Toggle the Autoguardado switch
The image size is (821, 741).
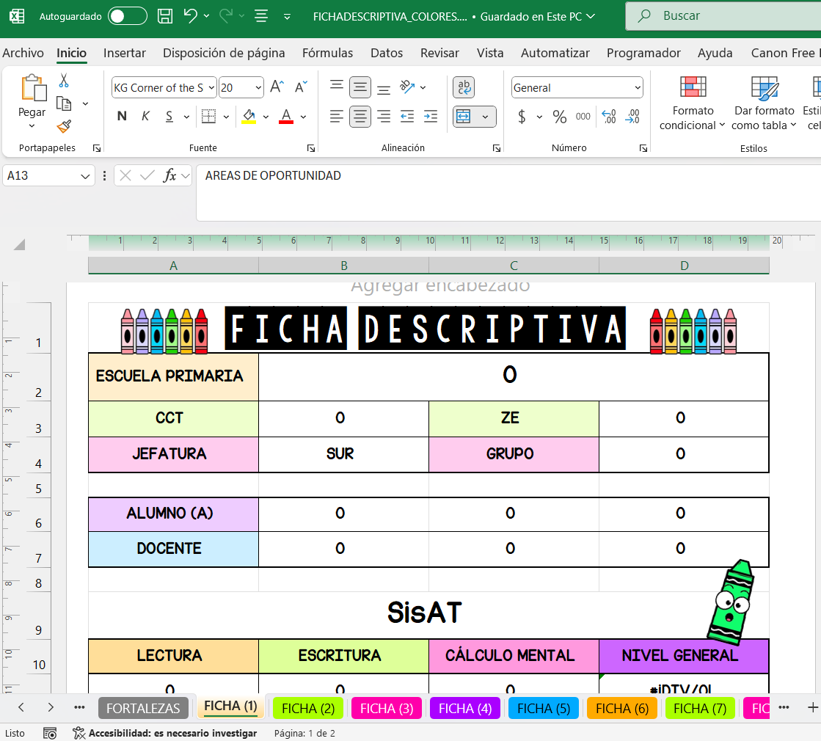point(127,16)
